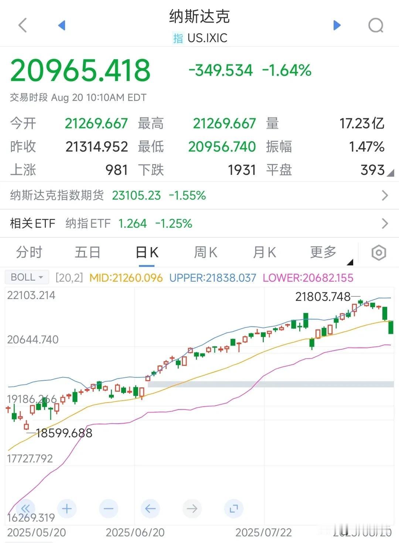The image size is (399, 543).
Task: Tap BOLL UPPER:21838.037 value
Action: click(x=213, y=278)
